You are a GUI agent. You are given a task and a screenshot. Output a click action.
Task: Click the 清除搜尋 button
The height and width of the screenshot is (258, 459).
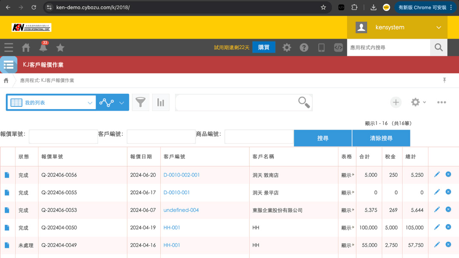pyautogui.click(x=381, y=138)
